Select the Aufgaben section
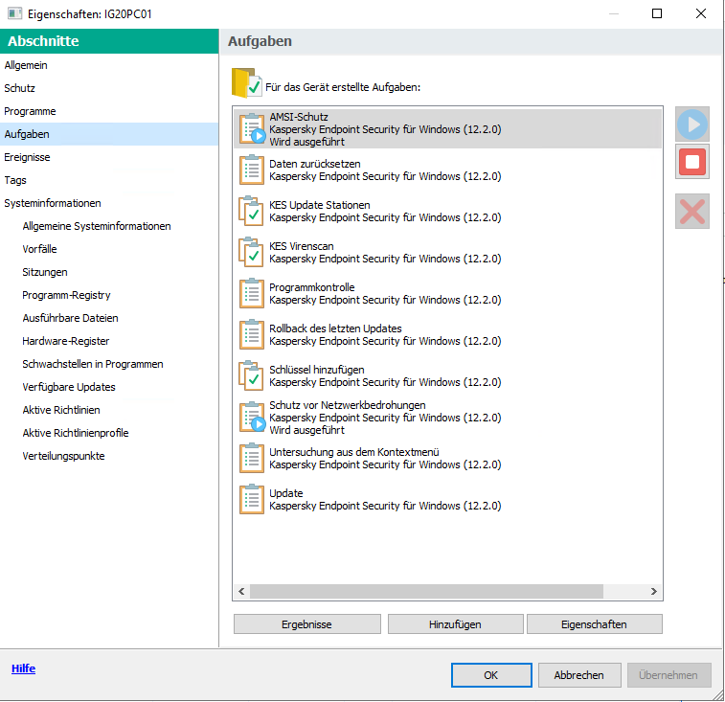The height and width of the screenshot is (702, 725). pyautogui.click(x=109, y=134)
